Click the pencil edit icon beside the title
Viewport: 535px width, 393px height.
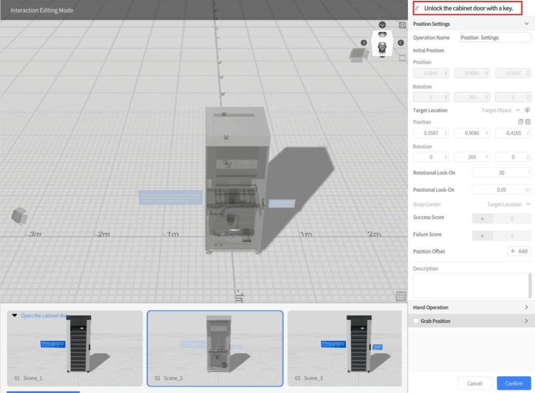coord(417,8)
